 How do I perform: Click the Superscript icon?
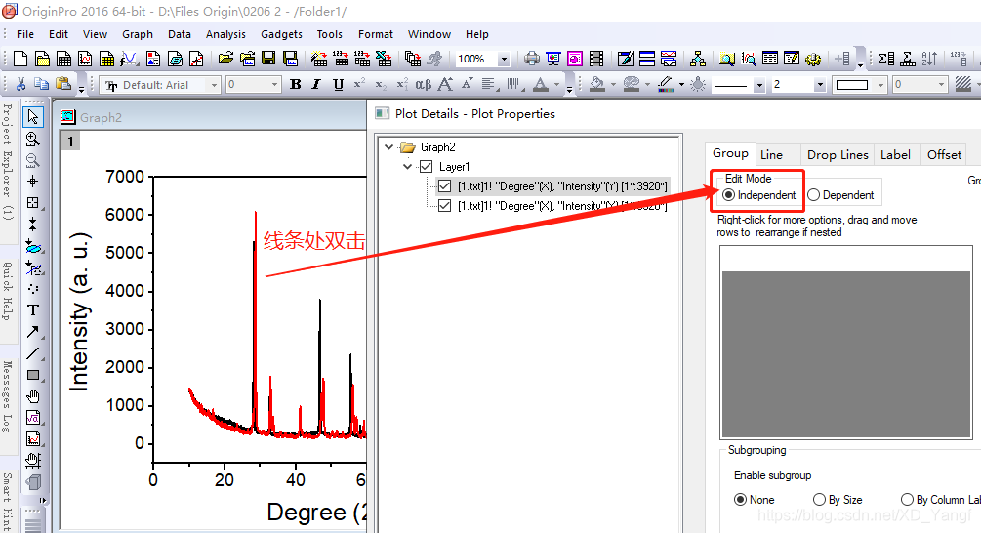pos(359,84)
